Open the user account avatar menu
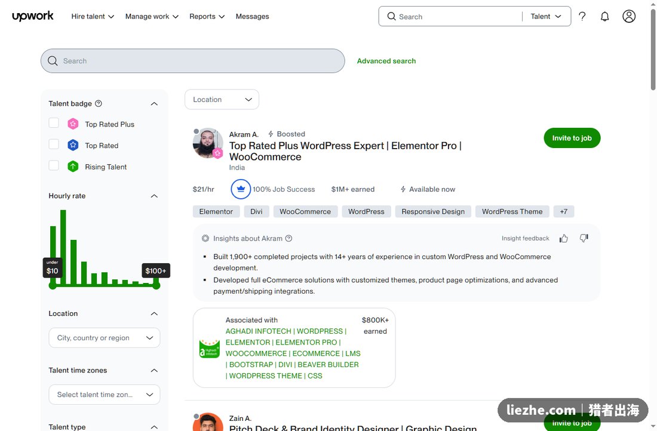 point(629,16)
